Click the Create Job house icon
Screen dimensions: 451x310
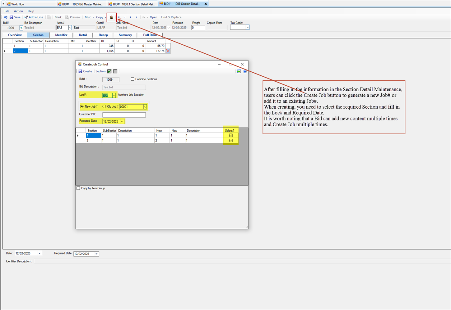point(112,17)
